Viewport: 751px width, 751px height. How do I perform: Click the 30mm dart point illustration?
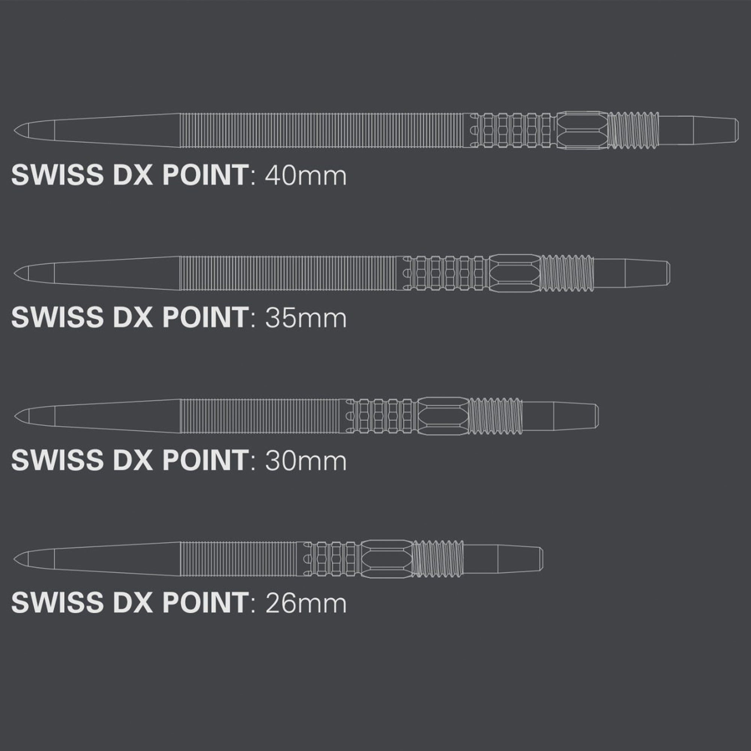306,416
